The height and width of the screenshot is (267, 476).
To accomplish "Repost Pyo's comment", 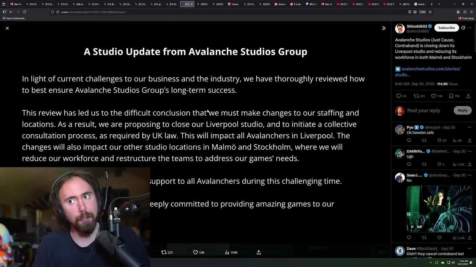I will pos(424,141).
